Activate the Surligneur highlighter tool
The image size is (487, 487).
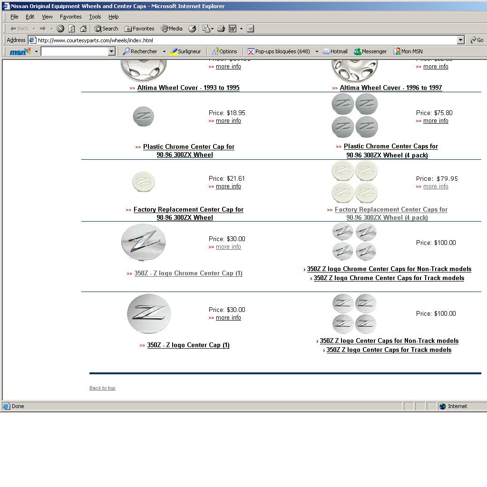coord(186,51)
